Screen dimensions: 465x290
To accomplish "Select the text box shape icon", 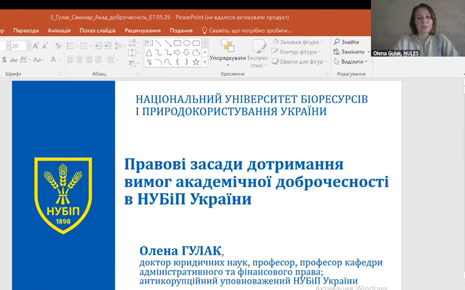I will click(x=149, y=43).
